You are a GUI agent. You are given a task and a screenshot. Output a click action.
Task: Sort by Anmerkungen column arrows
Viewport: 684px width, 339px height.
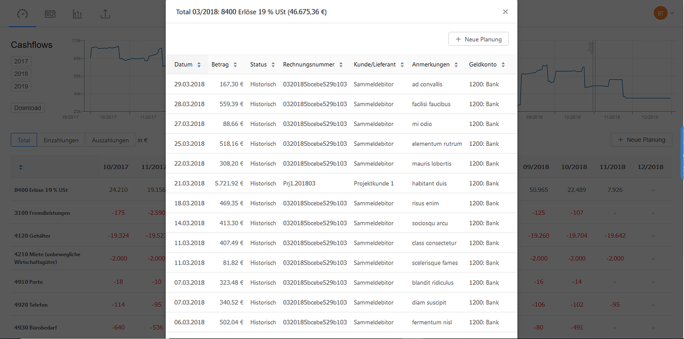click(x=456, y=65)
